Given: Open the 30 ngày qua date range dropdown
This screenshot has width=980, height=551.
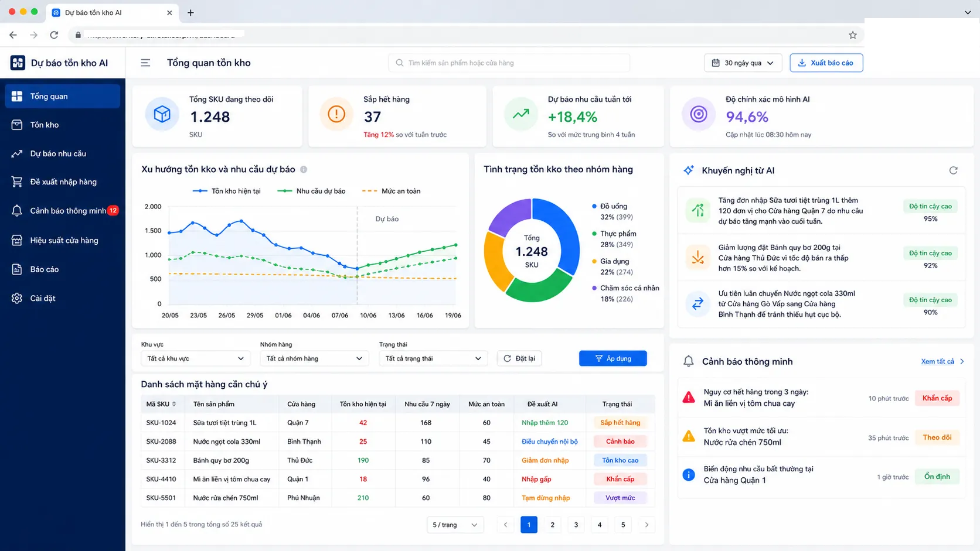Looking at the screenshot, I should click(x=743, y=63).
